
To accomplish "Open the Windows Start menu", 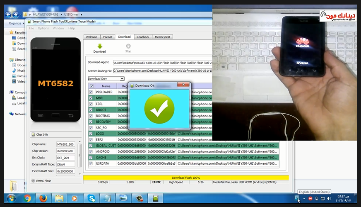I will pos(11,198).
